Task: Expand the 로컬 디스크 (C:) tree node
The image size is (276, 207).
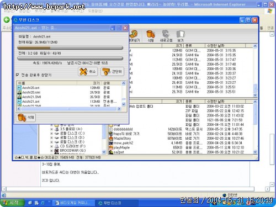Action: (x=51, y=134)
